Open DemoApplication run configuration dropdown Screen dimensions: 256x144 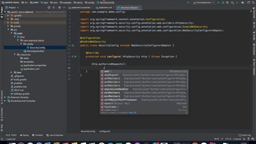(204, 2)
